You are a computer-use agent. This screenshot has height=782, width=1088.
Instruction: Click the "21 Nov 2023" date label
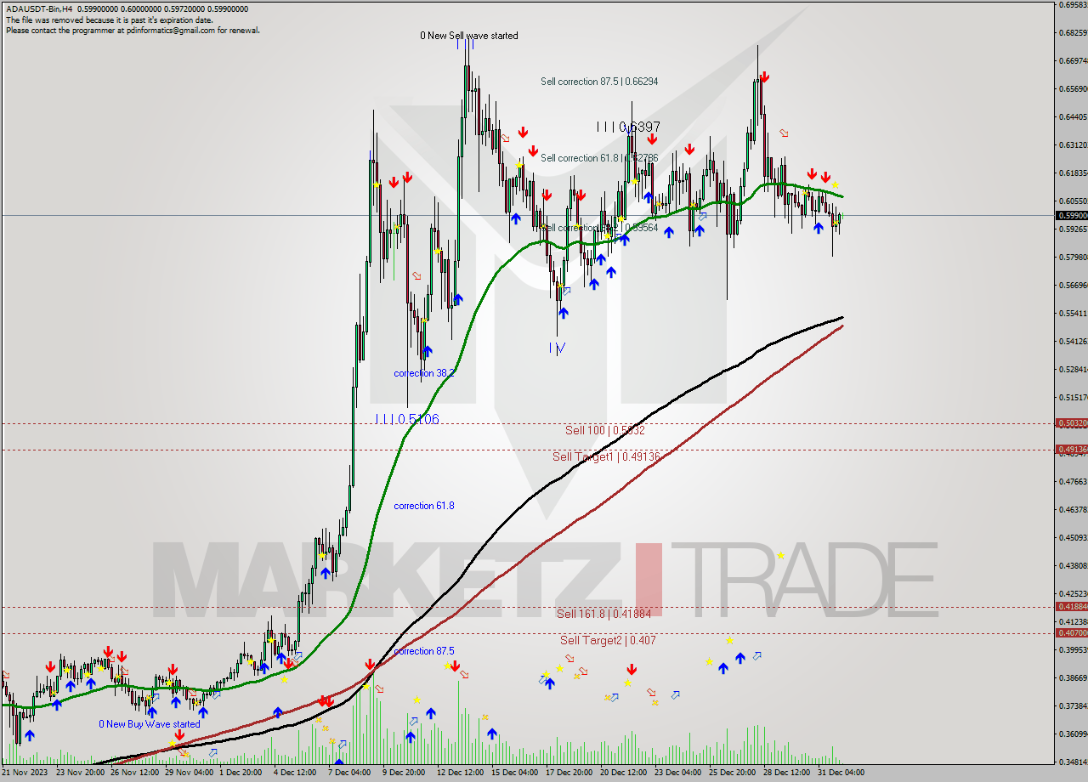tap(25, 773)
